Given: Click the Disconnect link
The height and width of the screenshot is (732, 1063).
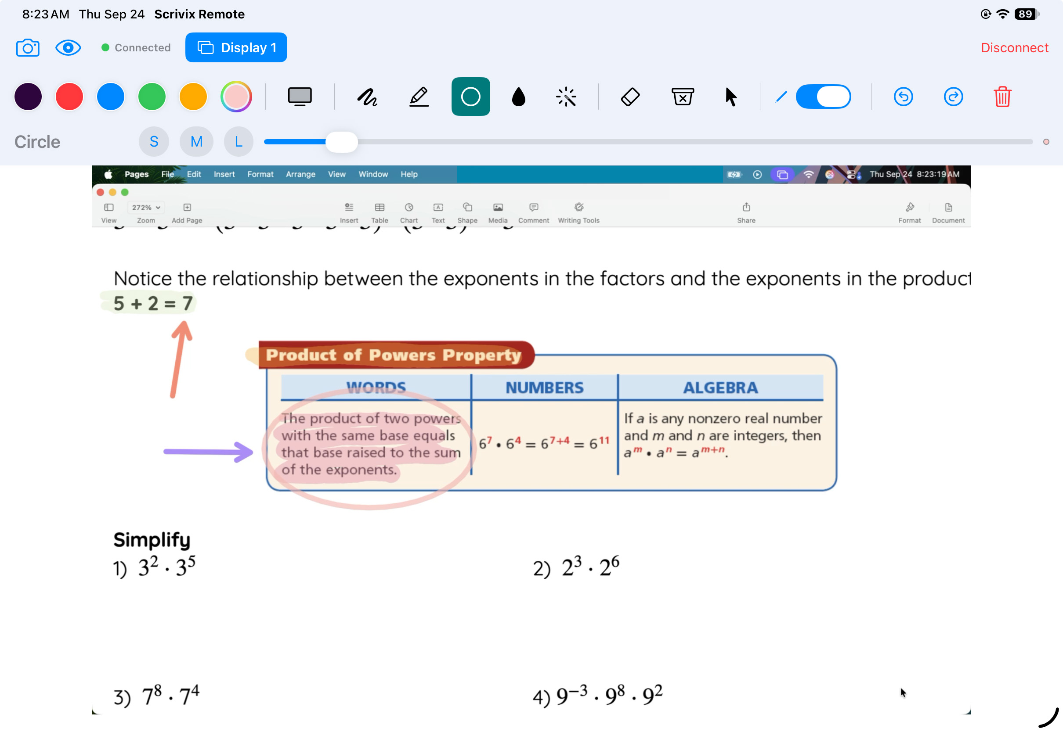Looking at the screenshot, I should point(1014,48).
